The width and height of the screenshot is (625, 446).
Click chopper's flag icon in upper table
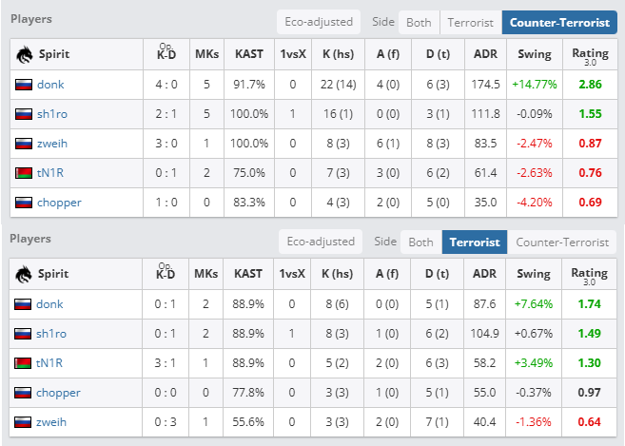pyautogui.click(x=25, y=203)
